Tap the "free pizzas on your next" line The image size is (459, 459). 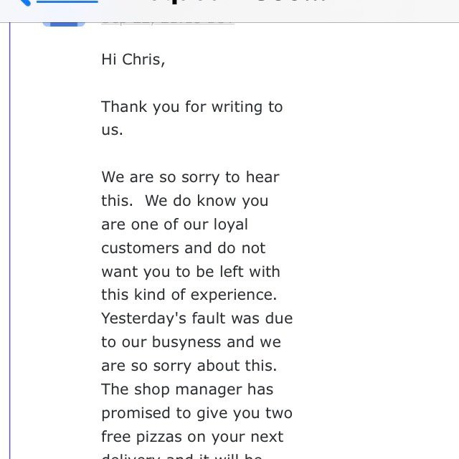(192, 437)
